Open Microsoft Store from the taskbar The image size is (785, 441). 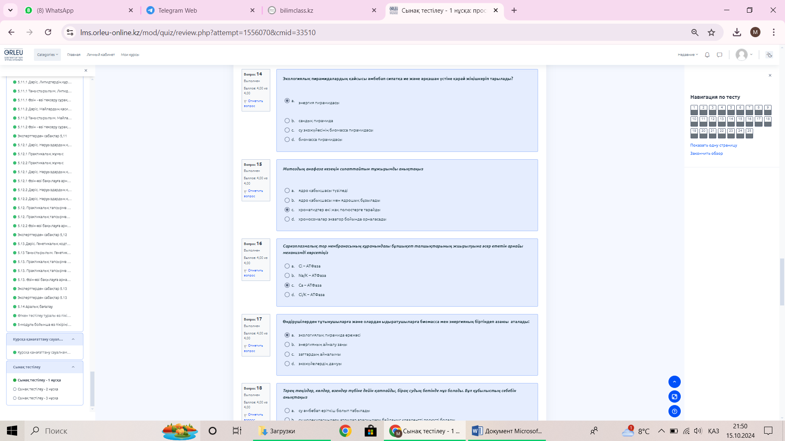(370, 431)
